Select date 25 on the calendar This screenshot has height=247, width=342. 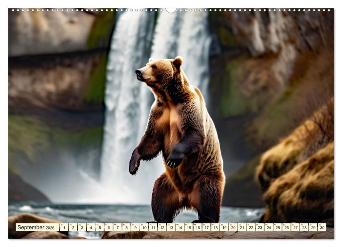277,228
